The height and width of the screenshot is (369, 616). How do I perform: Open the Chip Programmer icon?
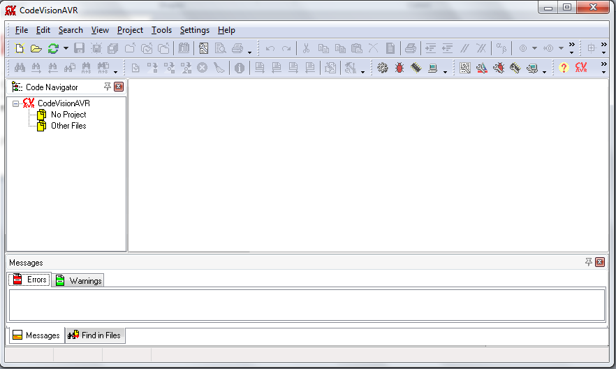point(416,68)
